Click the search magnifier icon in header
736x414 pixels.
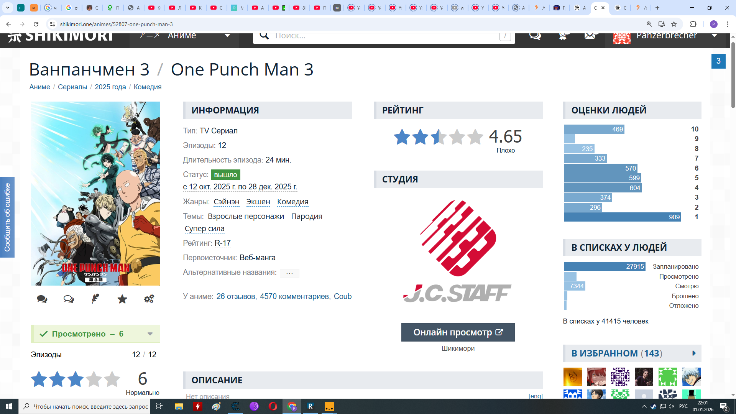pyautogui.click(x=264, y=36)
